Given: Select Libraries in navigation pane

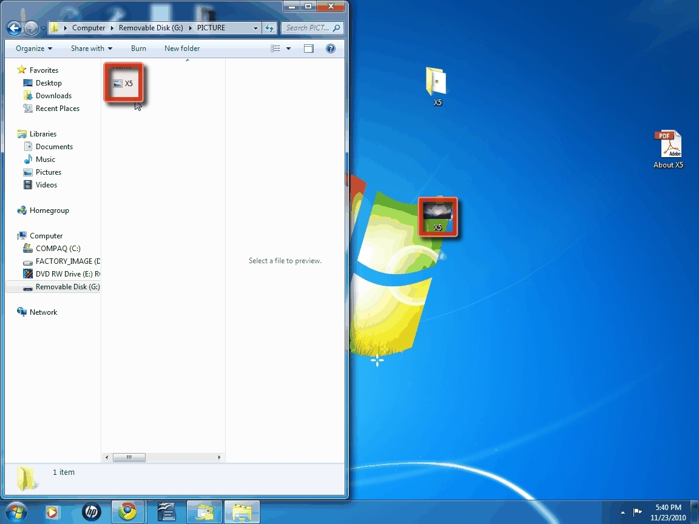Looking at the screenshot, I should 43,133.
